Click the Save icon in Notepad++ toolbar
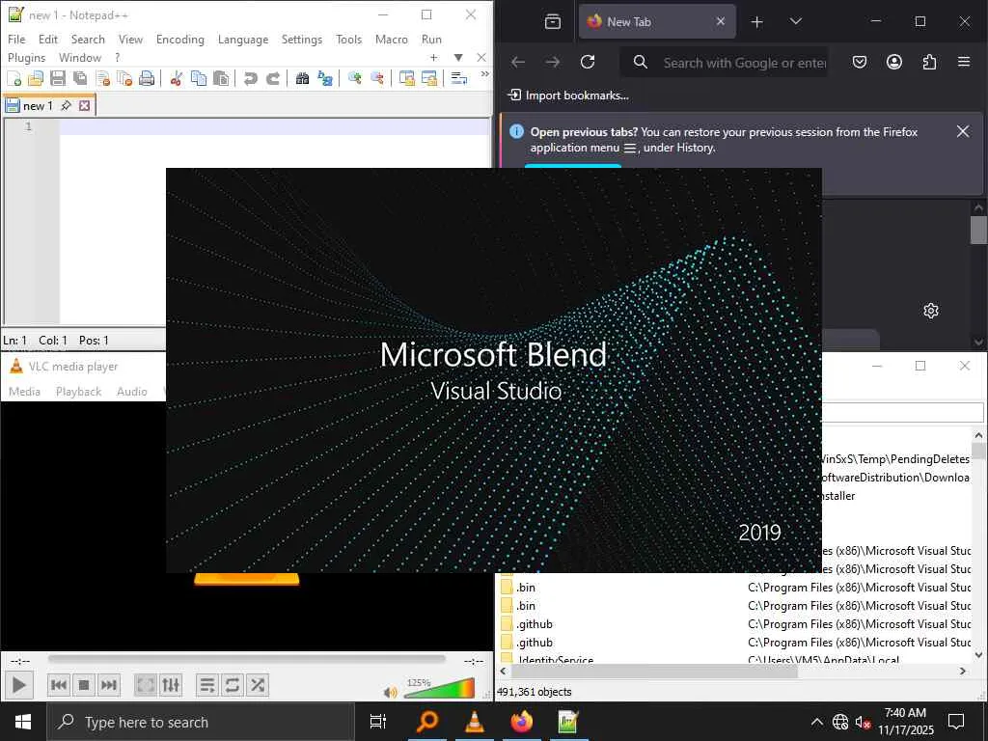 coord(58,78)
